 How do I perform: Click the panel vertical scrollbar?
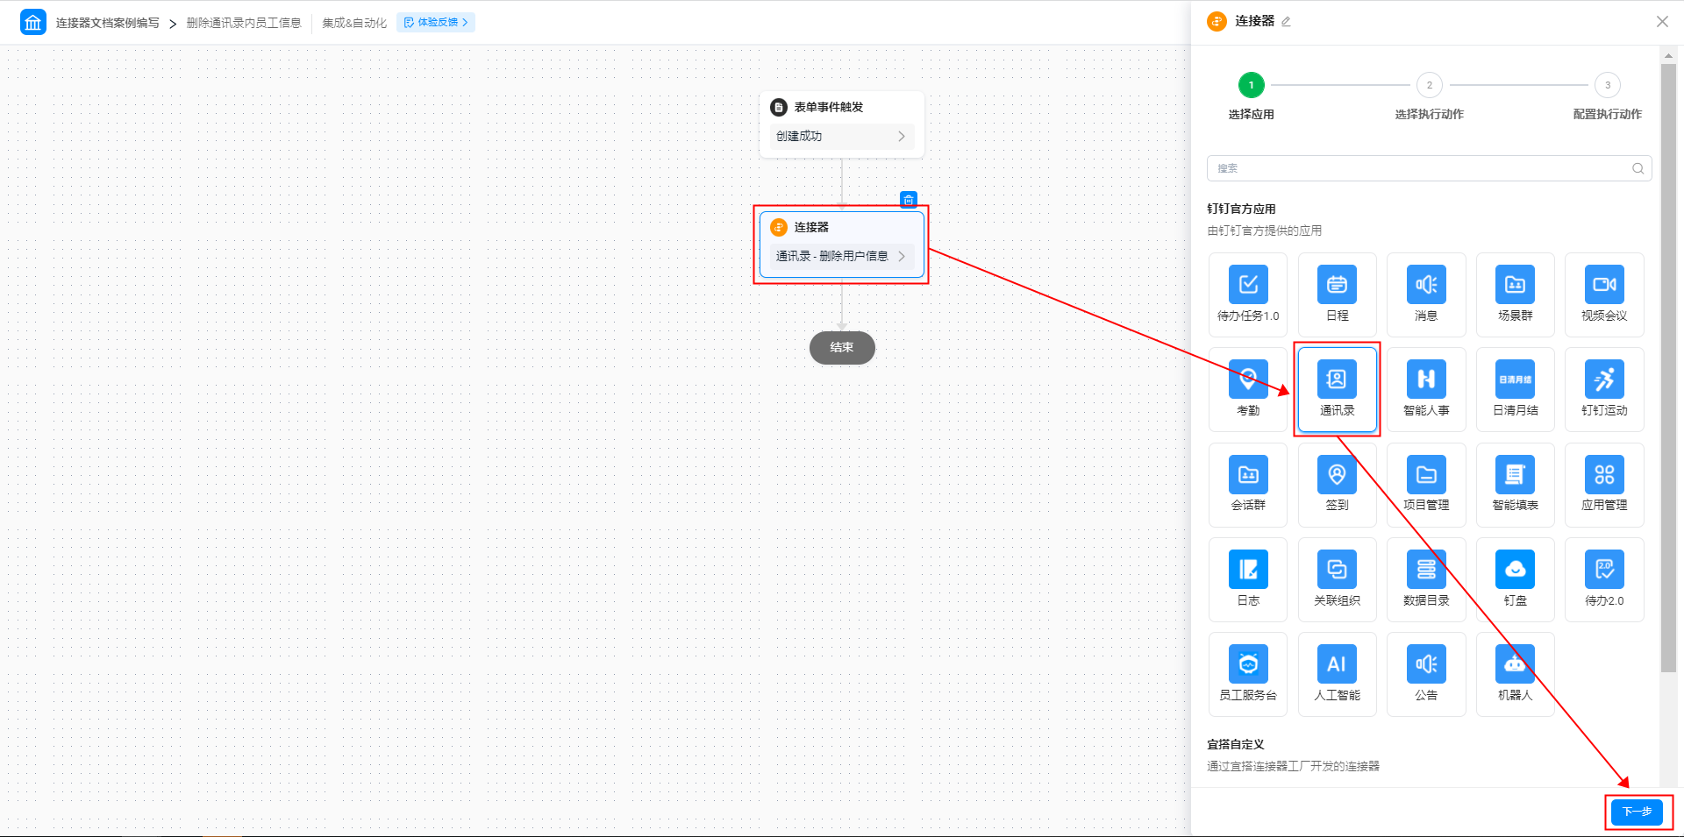point(1668,368)
